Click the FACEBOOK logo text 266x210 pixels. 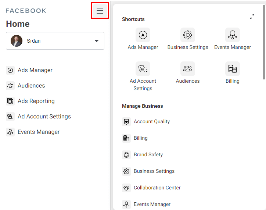tap(26, 11)
